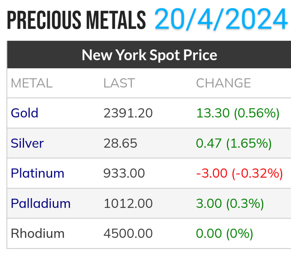
Task: Click Platinum's red change -3.00 (-0.32%)
Action: [x=239, y=173]
